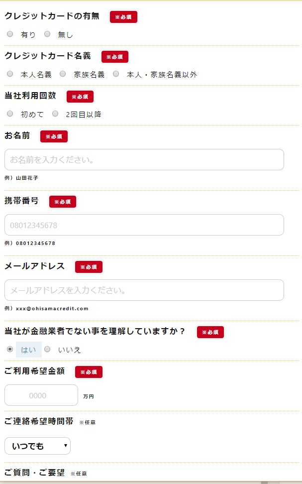Choose 家族名義 as card holder
This screenshot has height=484, width=302.
point(63,74)
